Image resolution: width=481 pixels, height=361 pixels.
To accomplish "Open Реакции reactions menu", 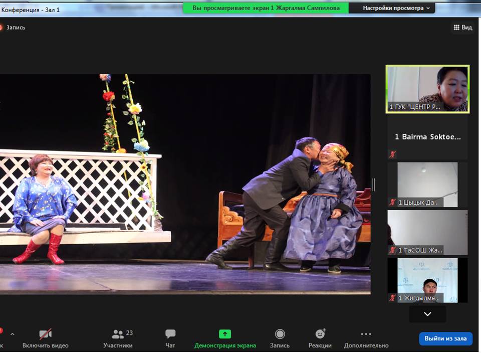I will click(320, 338).
